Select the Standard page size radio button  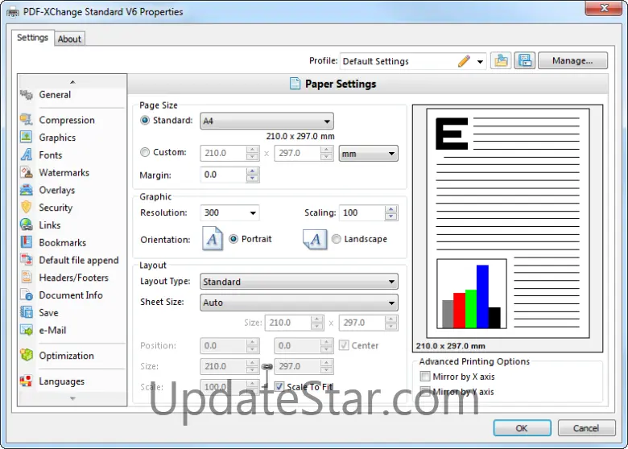145,120
